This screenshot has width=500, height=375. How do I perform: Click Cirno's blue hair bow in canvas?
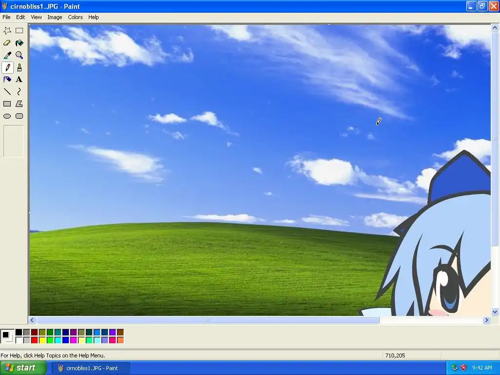tap(461, 177)
